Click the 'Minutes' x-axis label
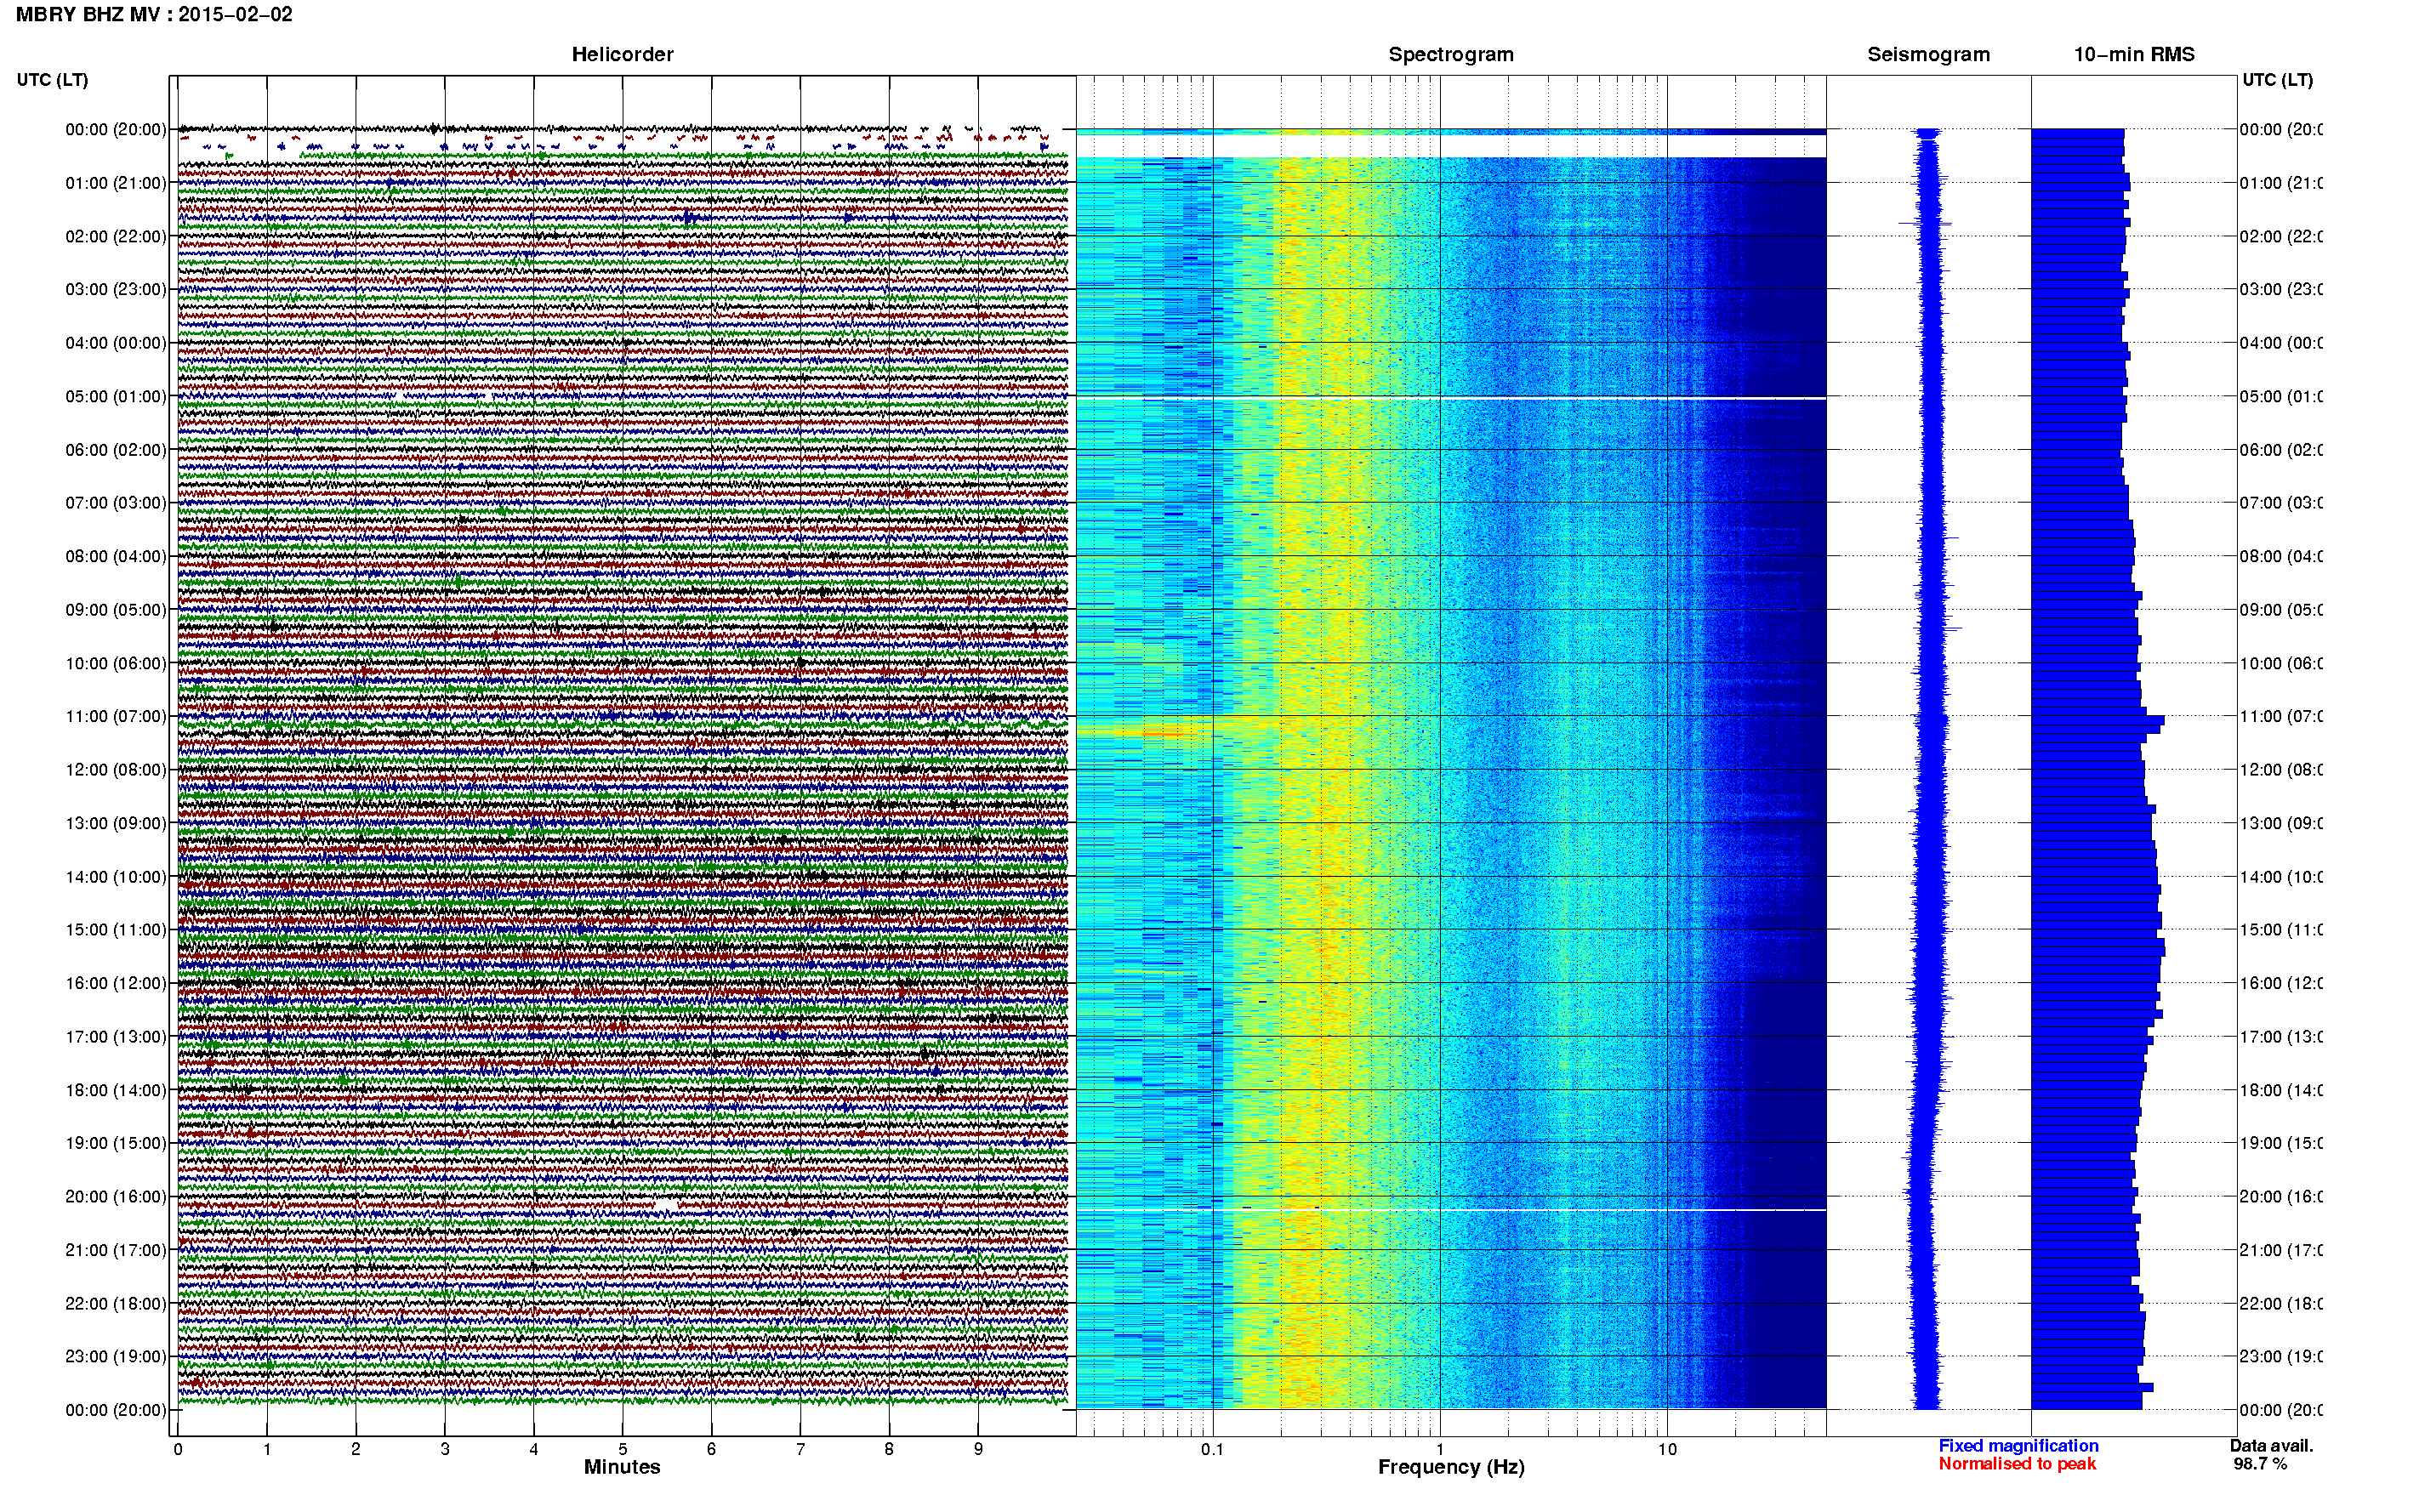Screen dimensions: 2419x1512 click(622, 1467)
